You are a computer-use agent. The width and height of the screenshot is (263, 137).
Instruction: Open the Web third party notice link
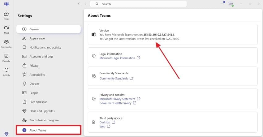coord(102,126)
